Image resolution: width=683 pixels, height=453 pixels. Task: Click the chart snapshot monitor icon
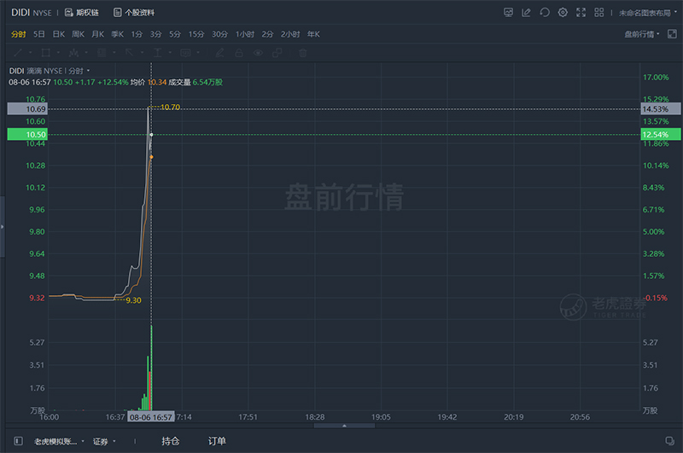click(x=508, y=13)
